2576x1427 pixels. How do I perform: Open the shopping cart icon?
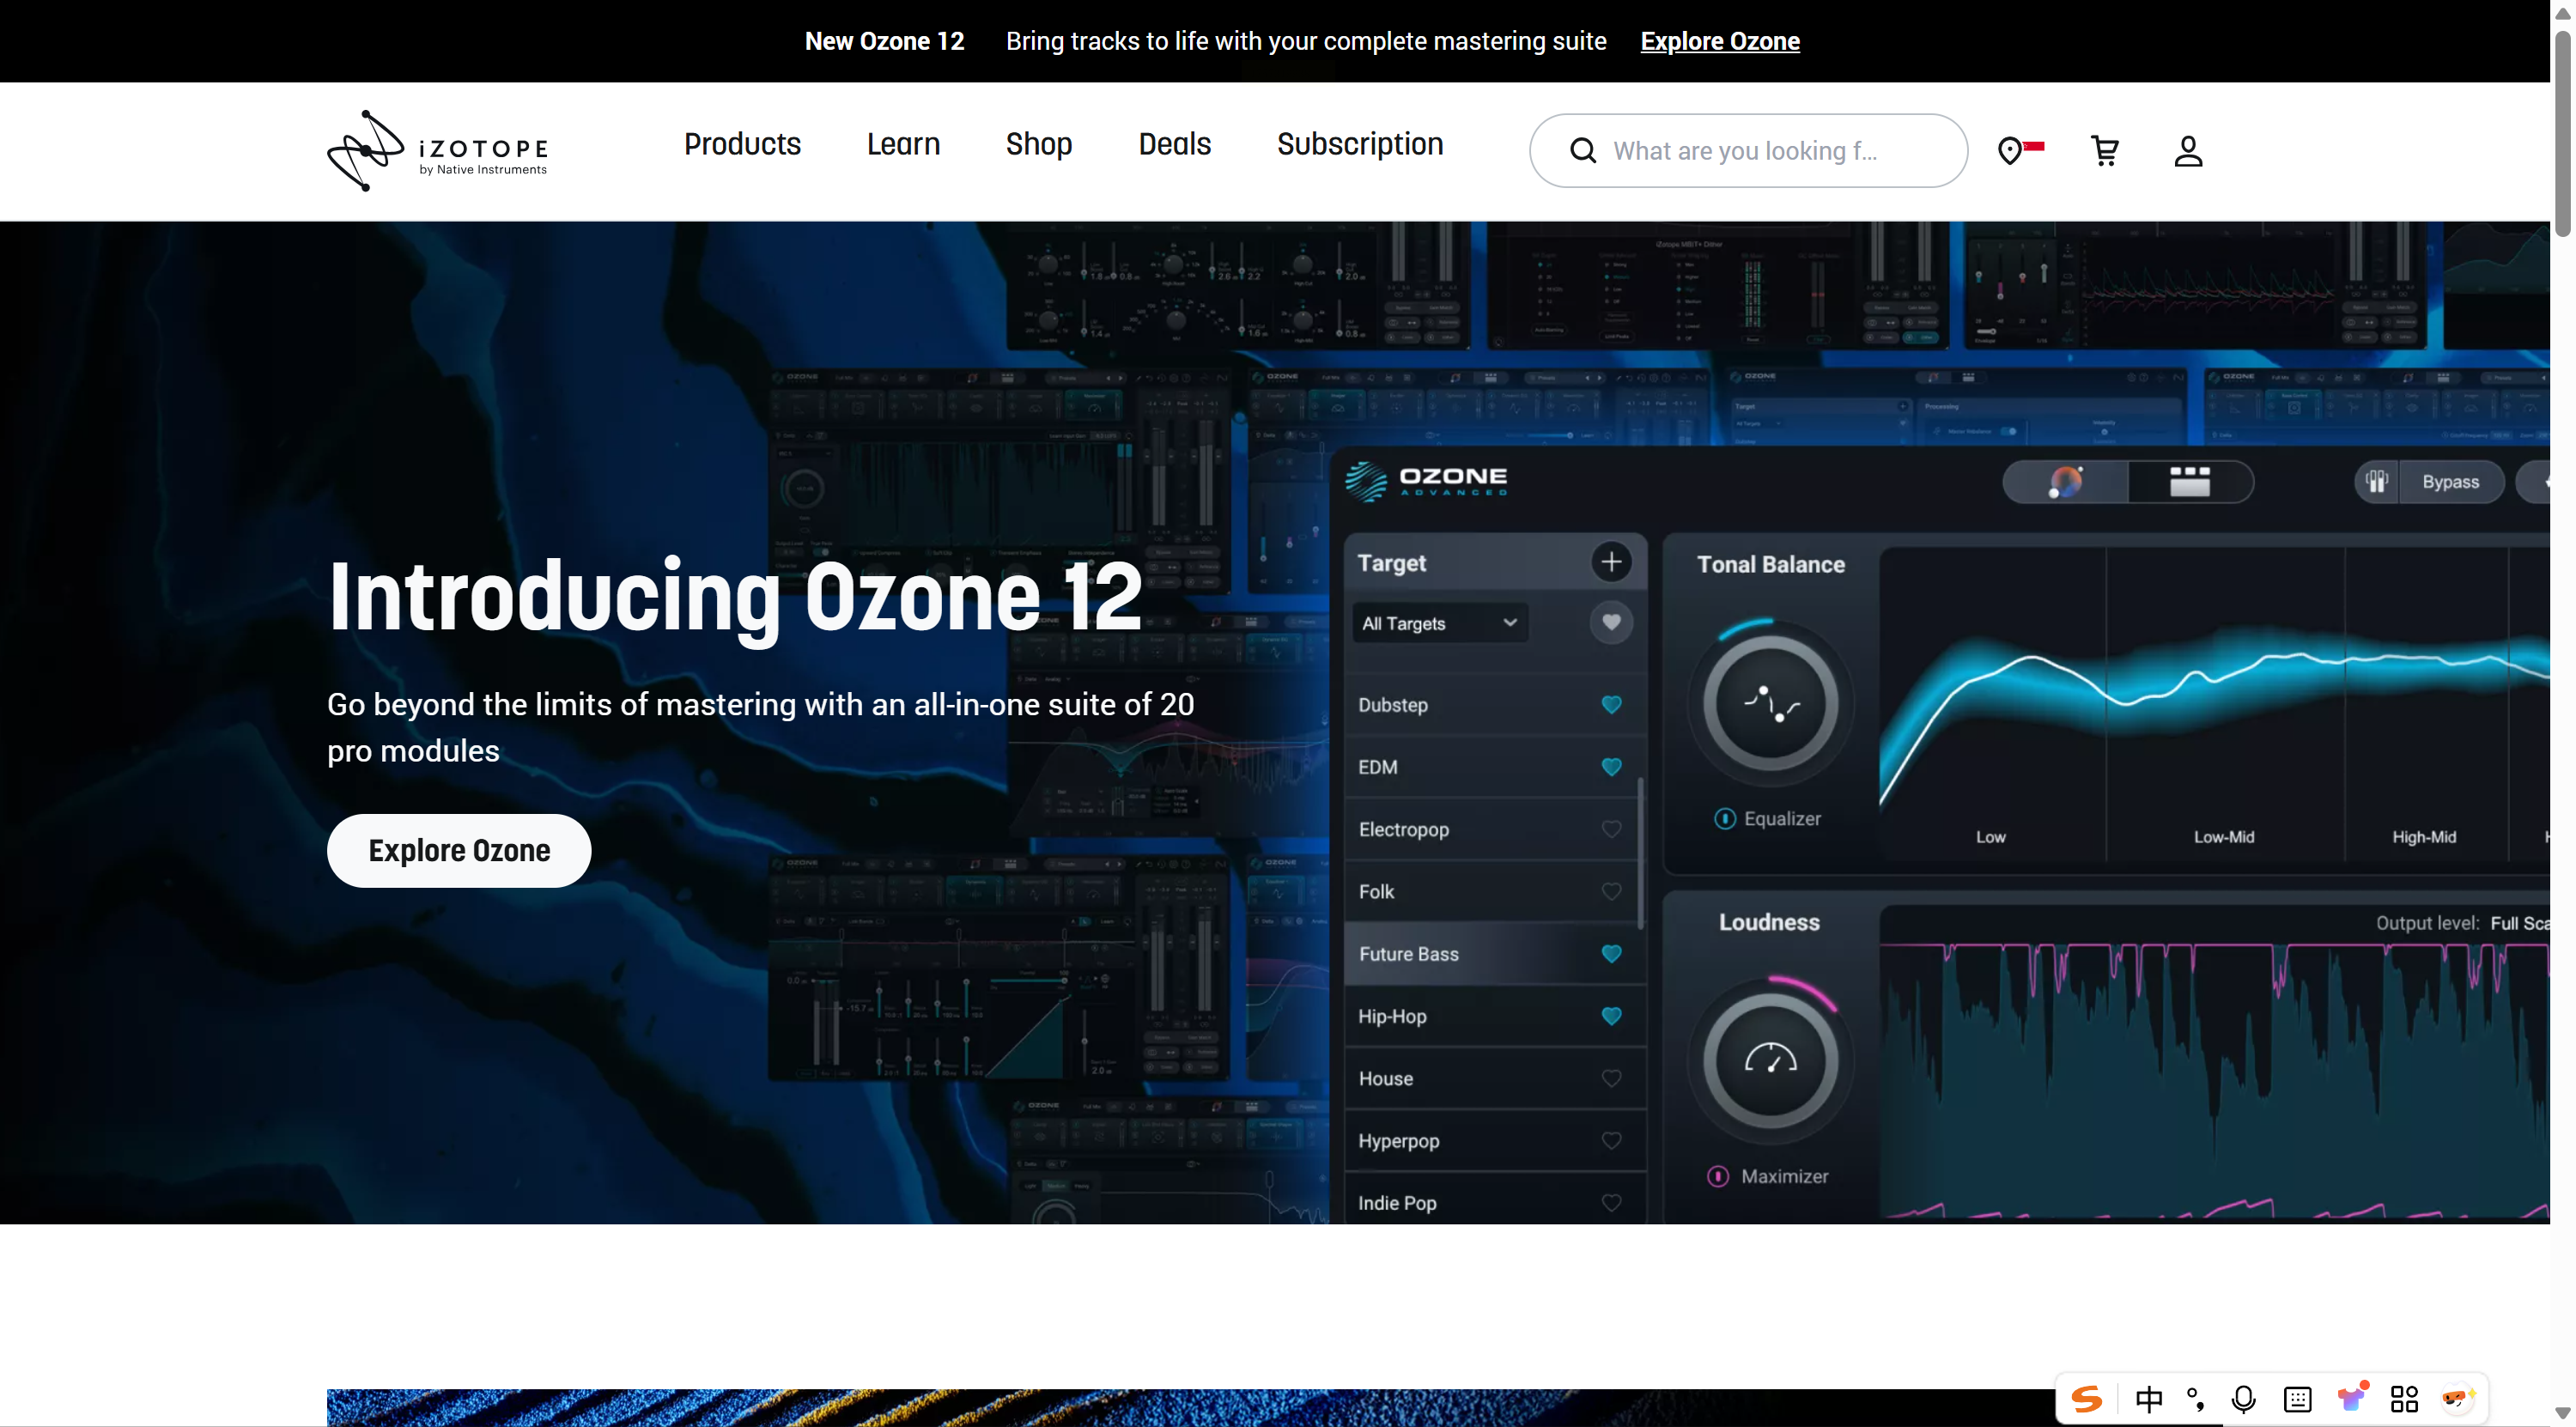[x=2105, y=151]
